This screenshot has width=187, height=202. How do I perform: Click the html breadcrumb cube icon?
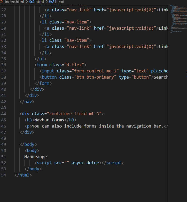point(32,2)
